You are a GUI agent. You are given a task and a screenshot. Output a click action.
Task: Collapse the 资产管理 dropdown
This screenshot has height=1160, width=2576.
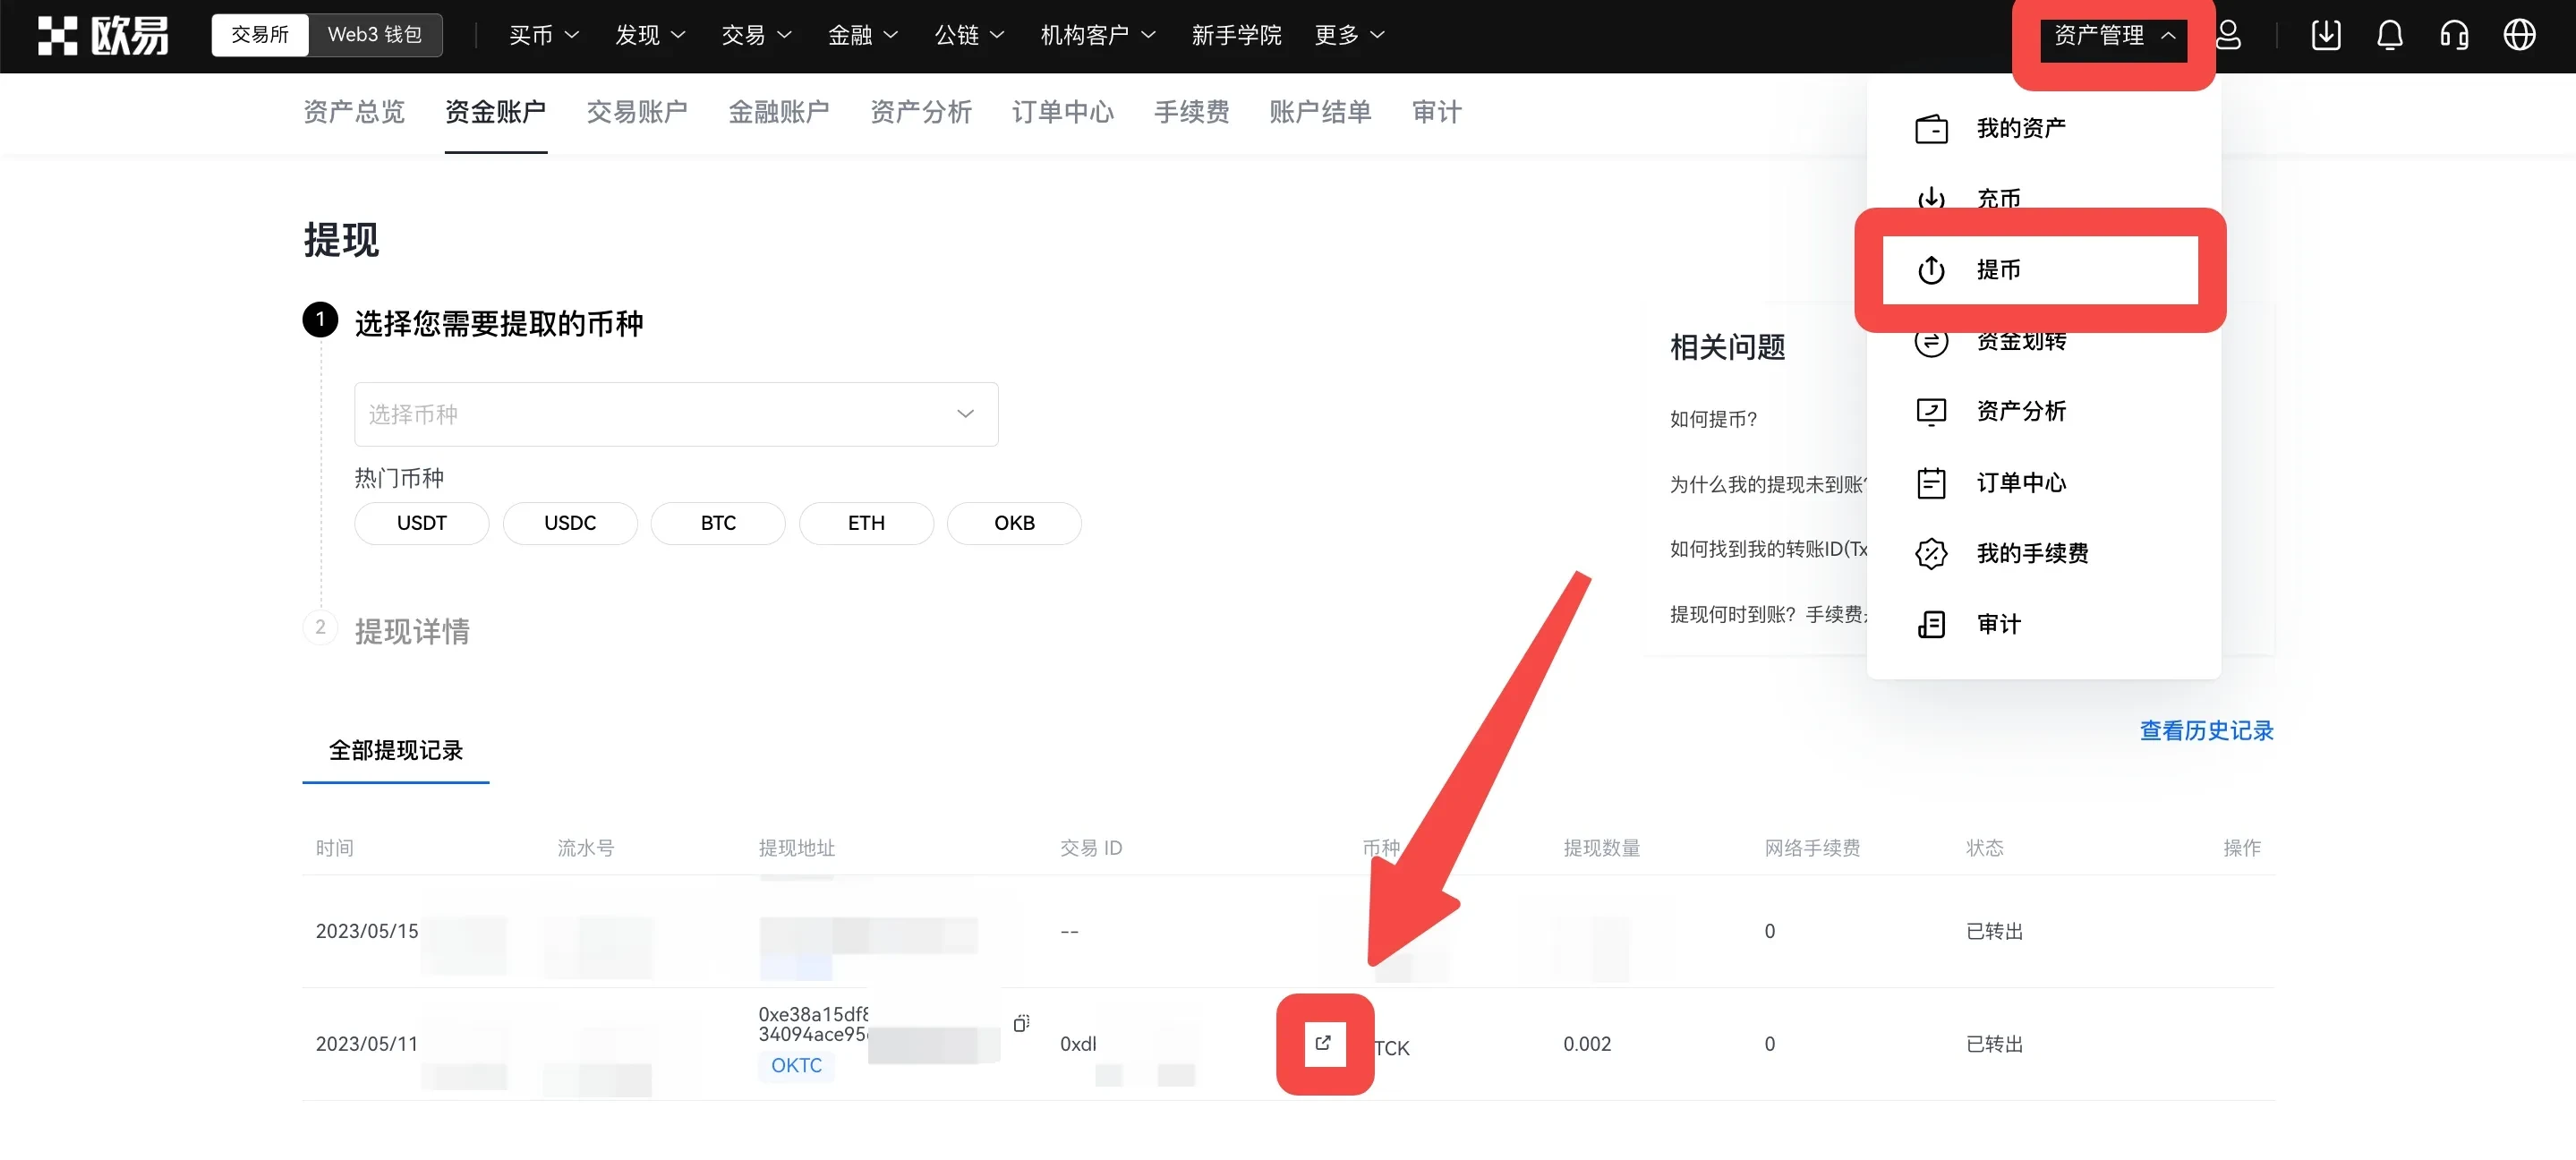(2112, 36)
